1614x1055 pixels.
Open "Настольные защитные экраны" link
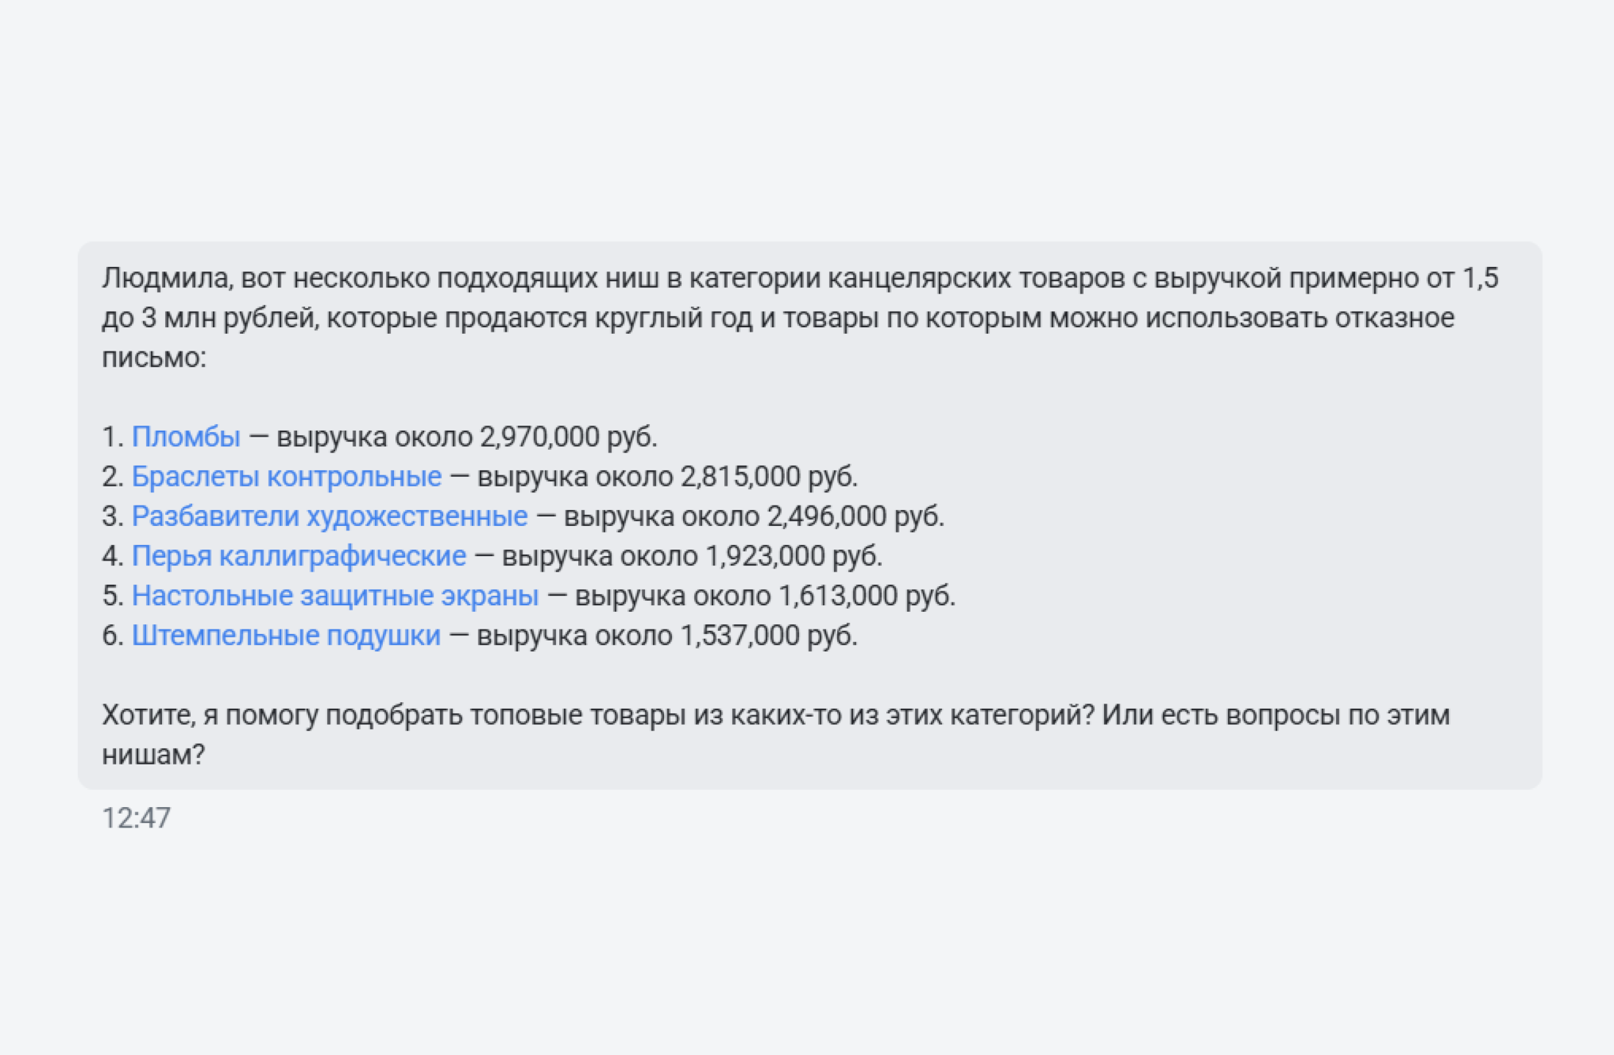(x=335, y=596)
